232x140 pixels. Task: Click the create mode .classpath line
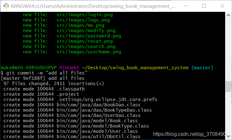(x=44, y=89)
